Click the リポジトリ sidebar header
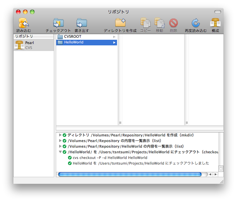Viewport: 237px width, 202px height. 34,36
